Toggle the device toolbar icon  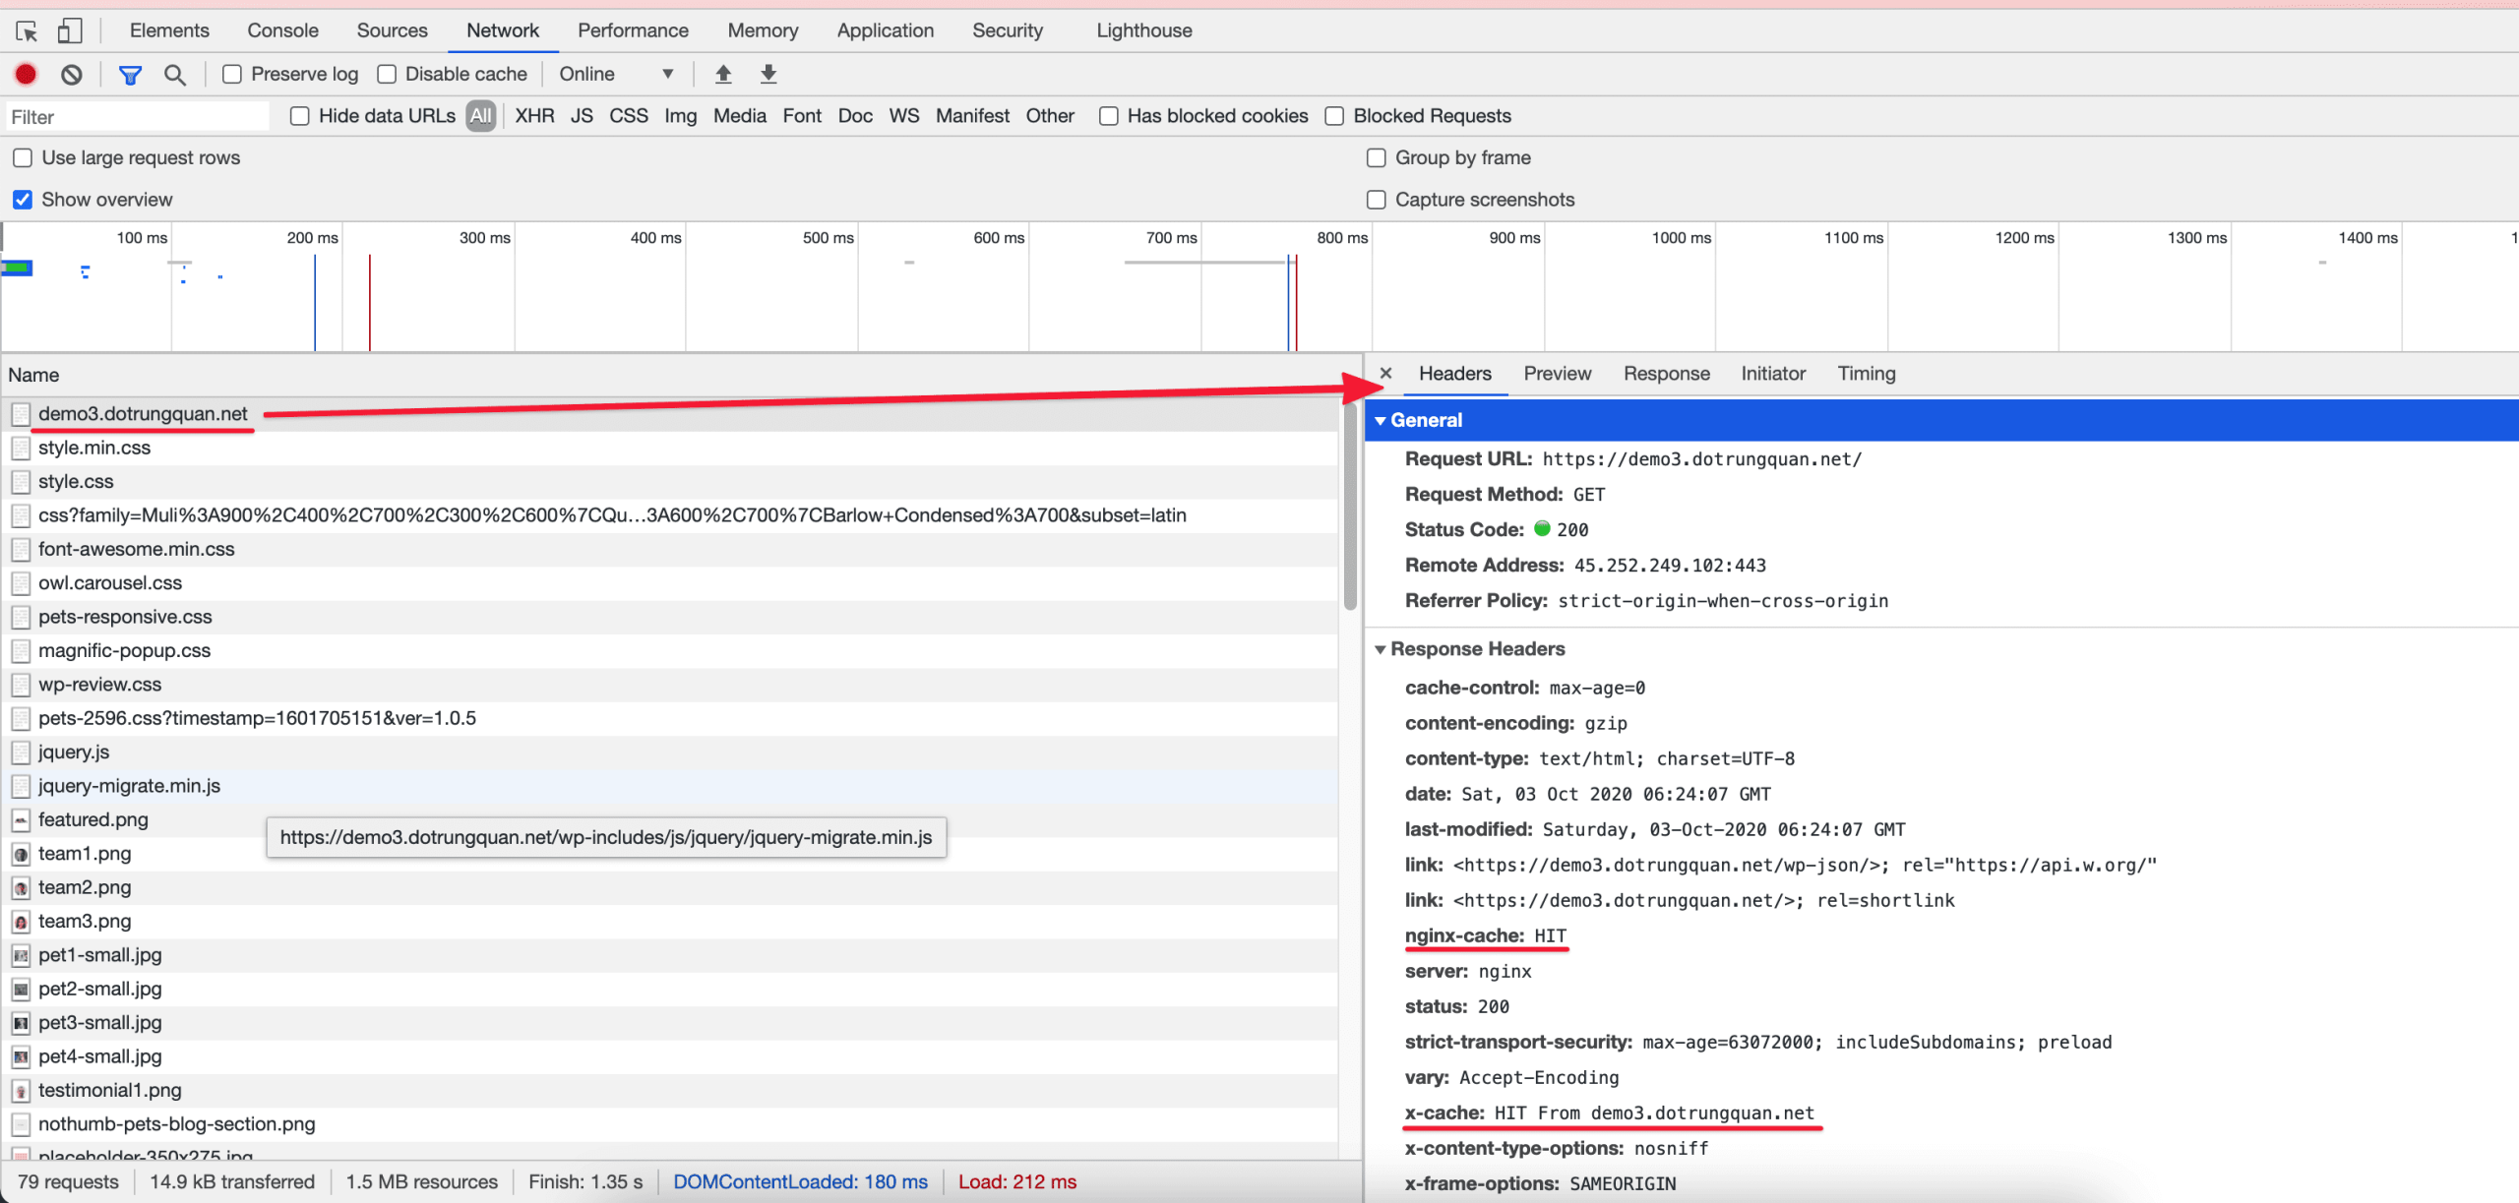(69, 30)
